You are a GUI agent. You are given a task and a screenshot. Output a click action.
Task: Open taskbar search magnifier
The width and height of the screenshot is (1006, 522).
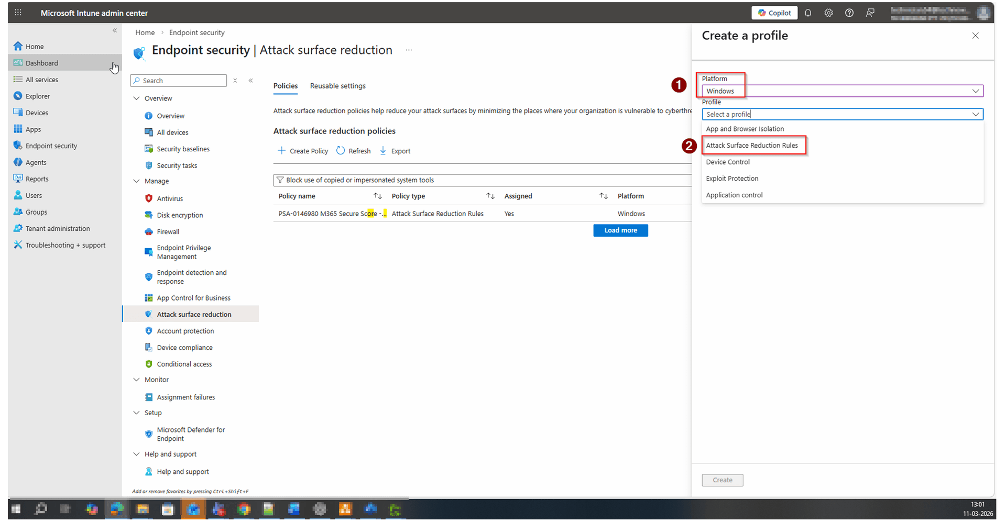tap(40, 509)
